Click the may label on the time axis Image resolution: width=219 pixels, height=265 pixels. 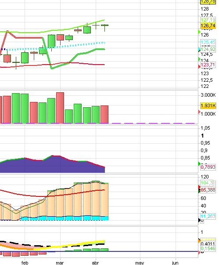tap(140, 263)
